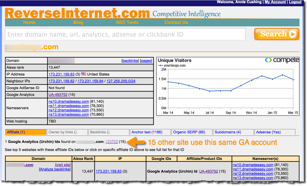Open the My Account link
This screenshot has width=307, height=186.
(x=275, y=2)
